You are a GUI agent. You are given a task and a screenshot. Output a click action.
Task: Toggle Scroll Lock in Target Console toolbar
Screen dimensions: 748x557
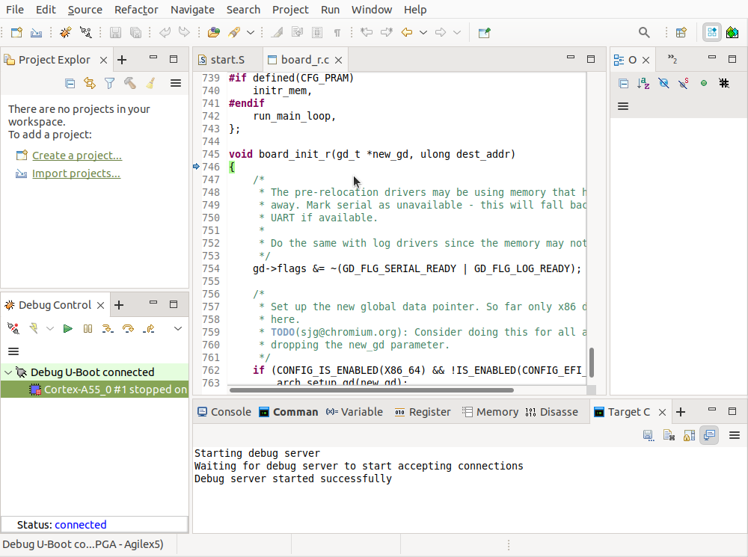[689, 435]
